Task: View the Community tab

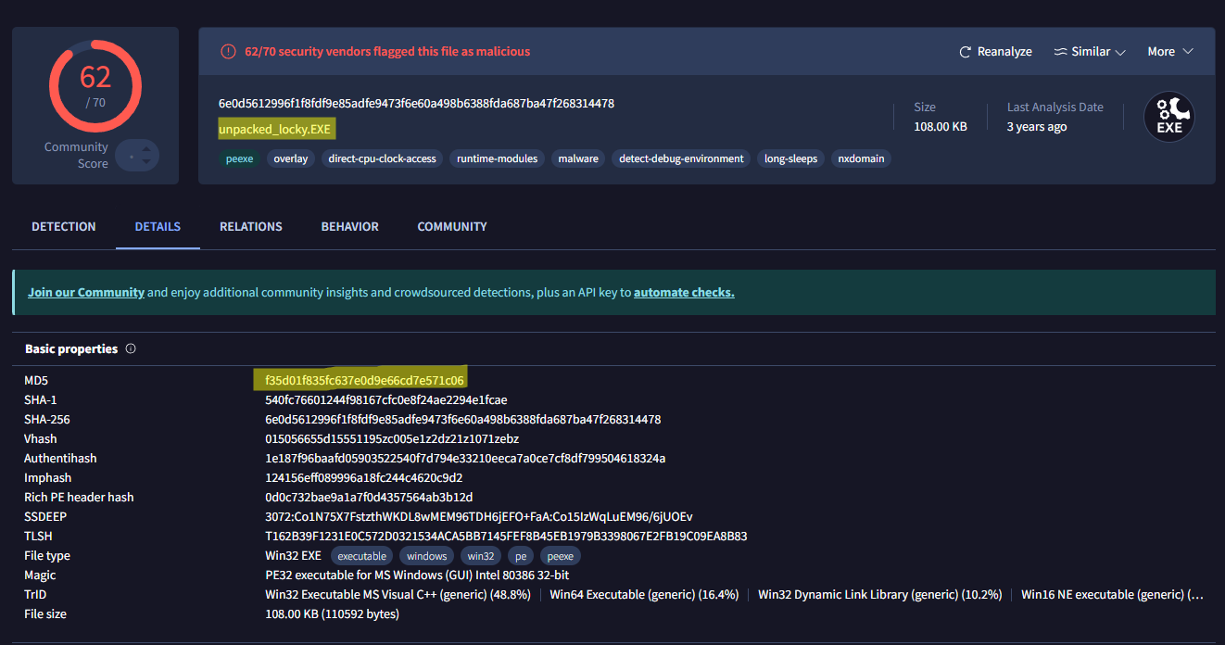Action: coord(452,227)
